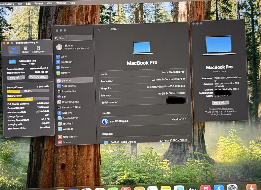
Task: Click the macOS Sequoia icon
Action: (x=105, y=122)
